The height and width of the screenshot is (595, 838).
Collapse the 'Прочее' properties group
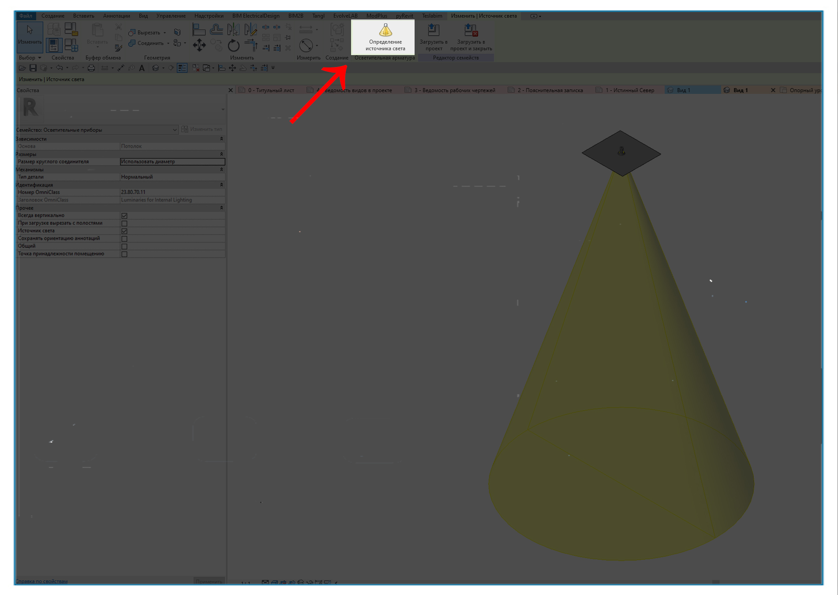pyautogui.click(x=221, y=208)
